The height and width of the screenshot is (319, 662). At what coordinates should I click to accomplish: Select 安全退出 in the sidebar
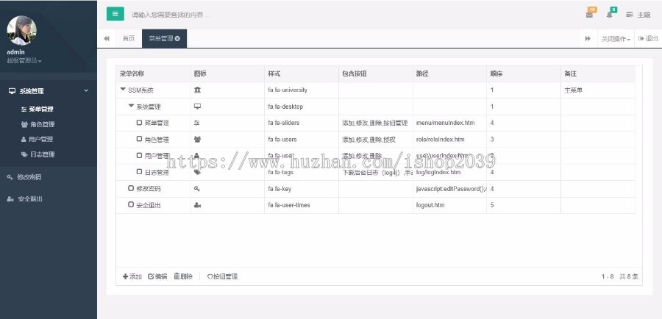(x=30, y=198)
